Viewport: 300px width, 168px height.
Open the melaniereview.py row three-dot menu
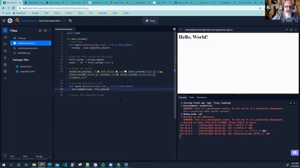point(50,43)
